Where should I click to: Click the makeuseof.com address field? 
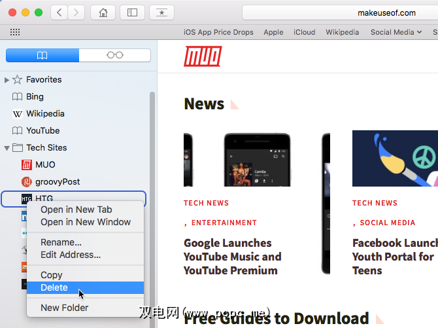340,13
